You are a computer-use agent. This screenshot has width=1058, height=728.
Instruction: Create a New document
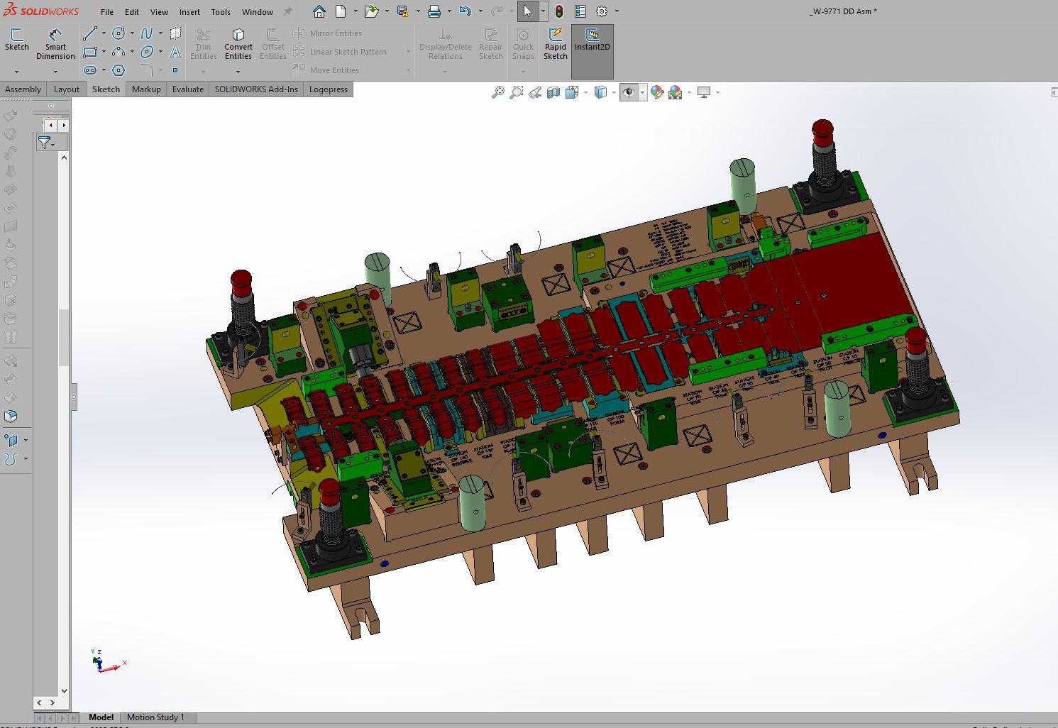tap(341, 11)
